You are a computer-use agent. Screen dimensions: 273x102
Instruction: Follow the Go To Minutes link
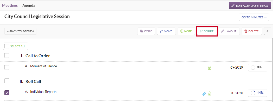(254, 17)
